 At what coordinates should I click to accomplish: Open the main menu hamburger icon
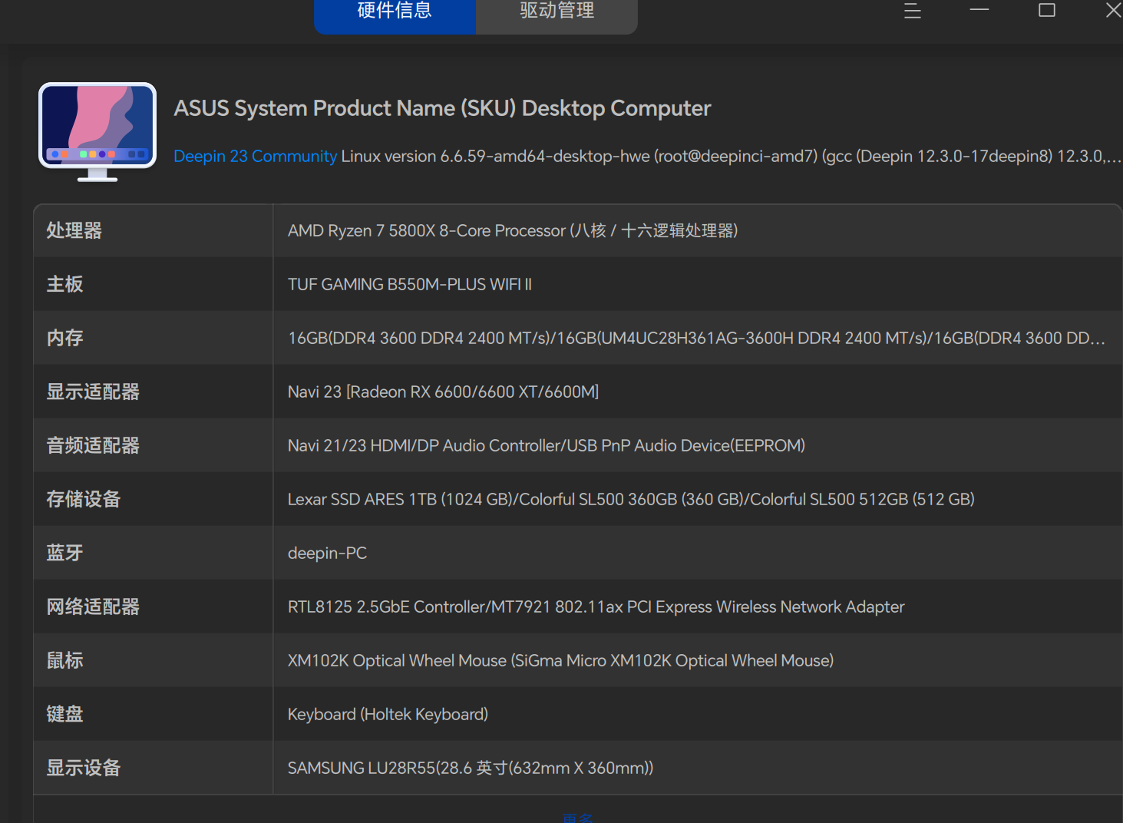coord(912,11)
